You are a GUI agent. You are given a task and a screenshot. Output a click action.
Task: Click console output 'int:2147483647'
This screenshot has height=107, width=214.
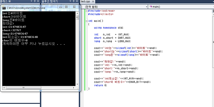[x=14, y=27]
